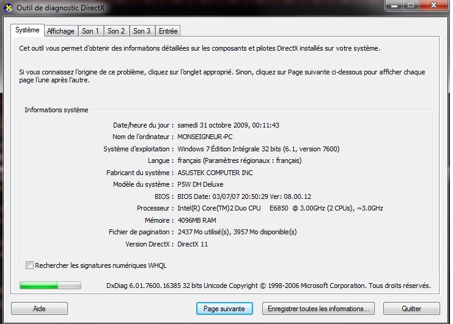Click manufacturer ASUSTEK COMPUTER INC
The image size is (453, 324).
click(215, 173)
